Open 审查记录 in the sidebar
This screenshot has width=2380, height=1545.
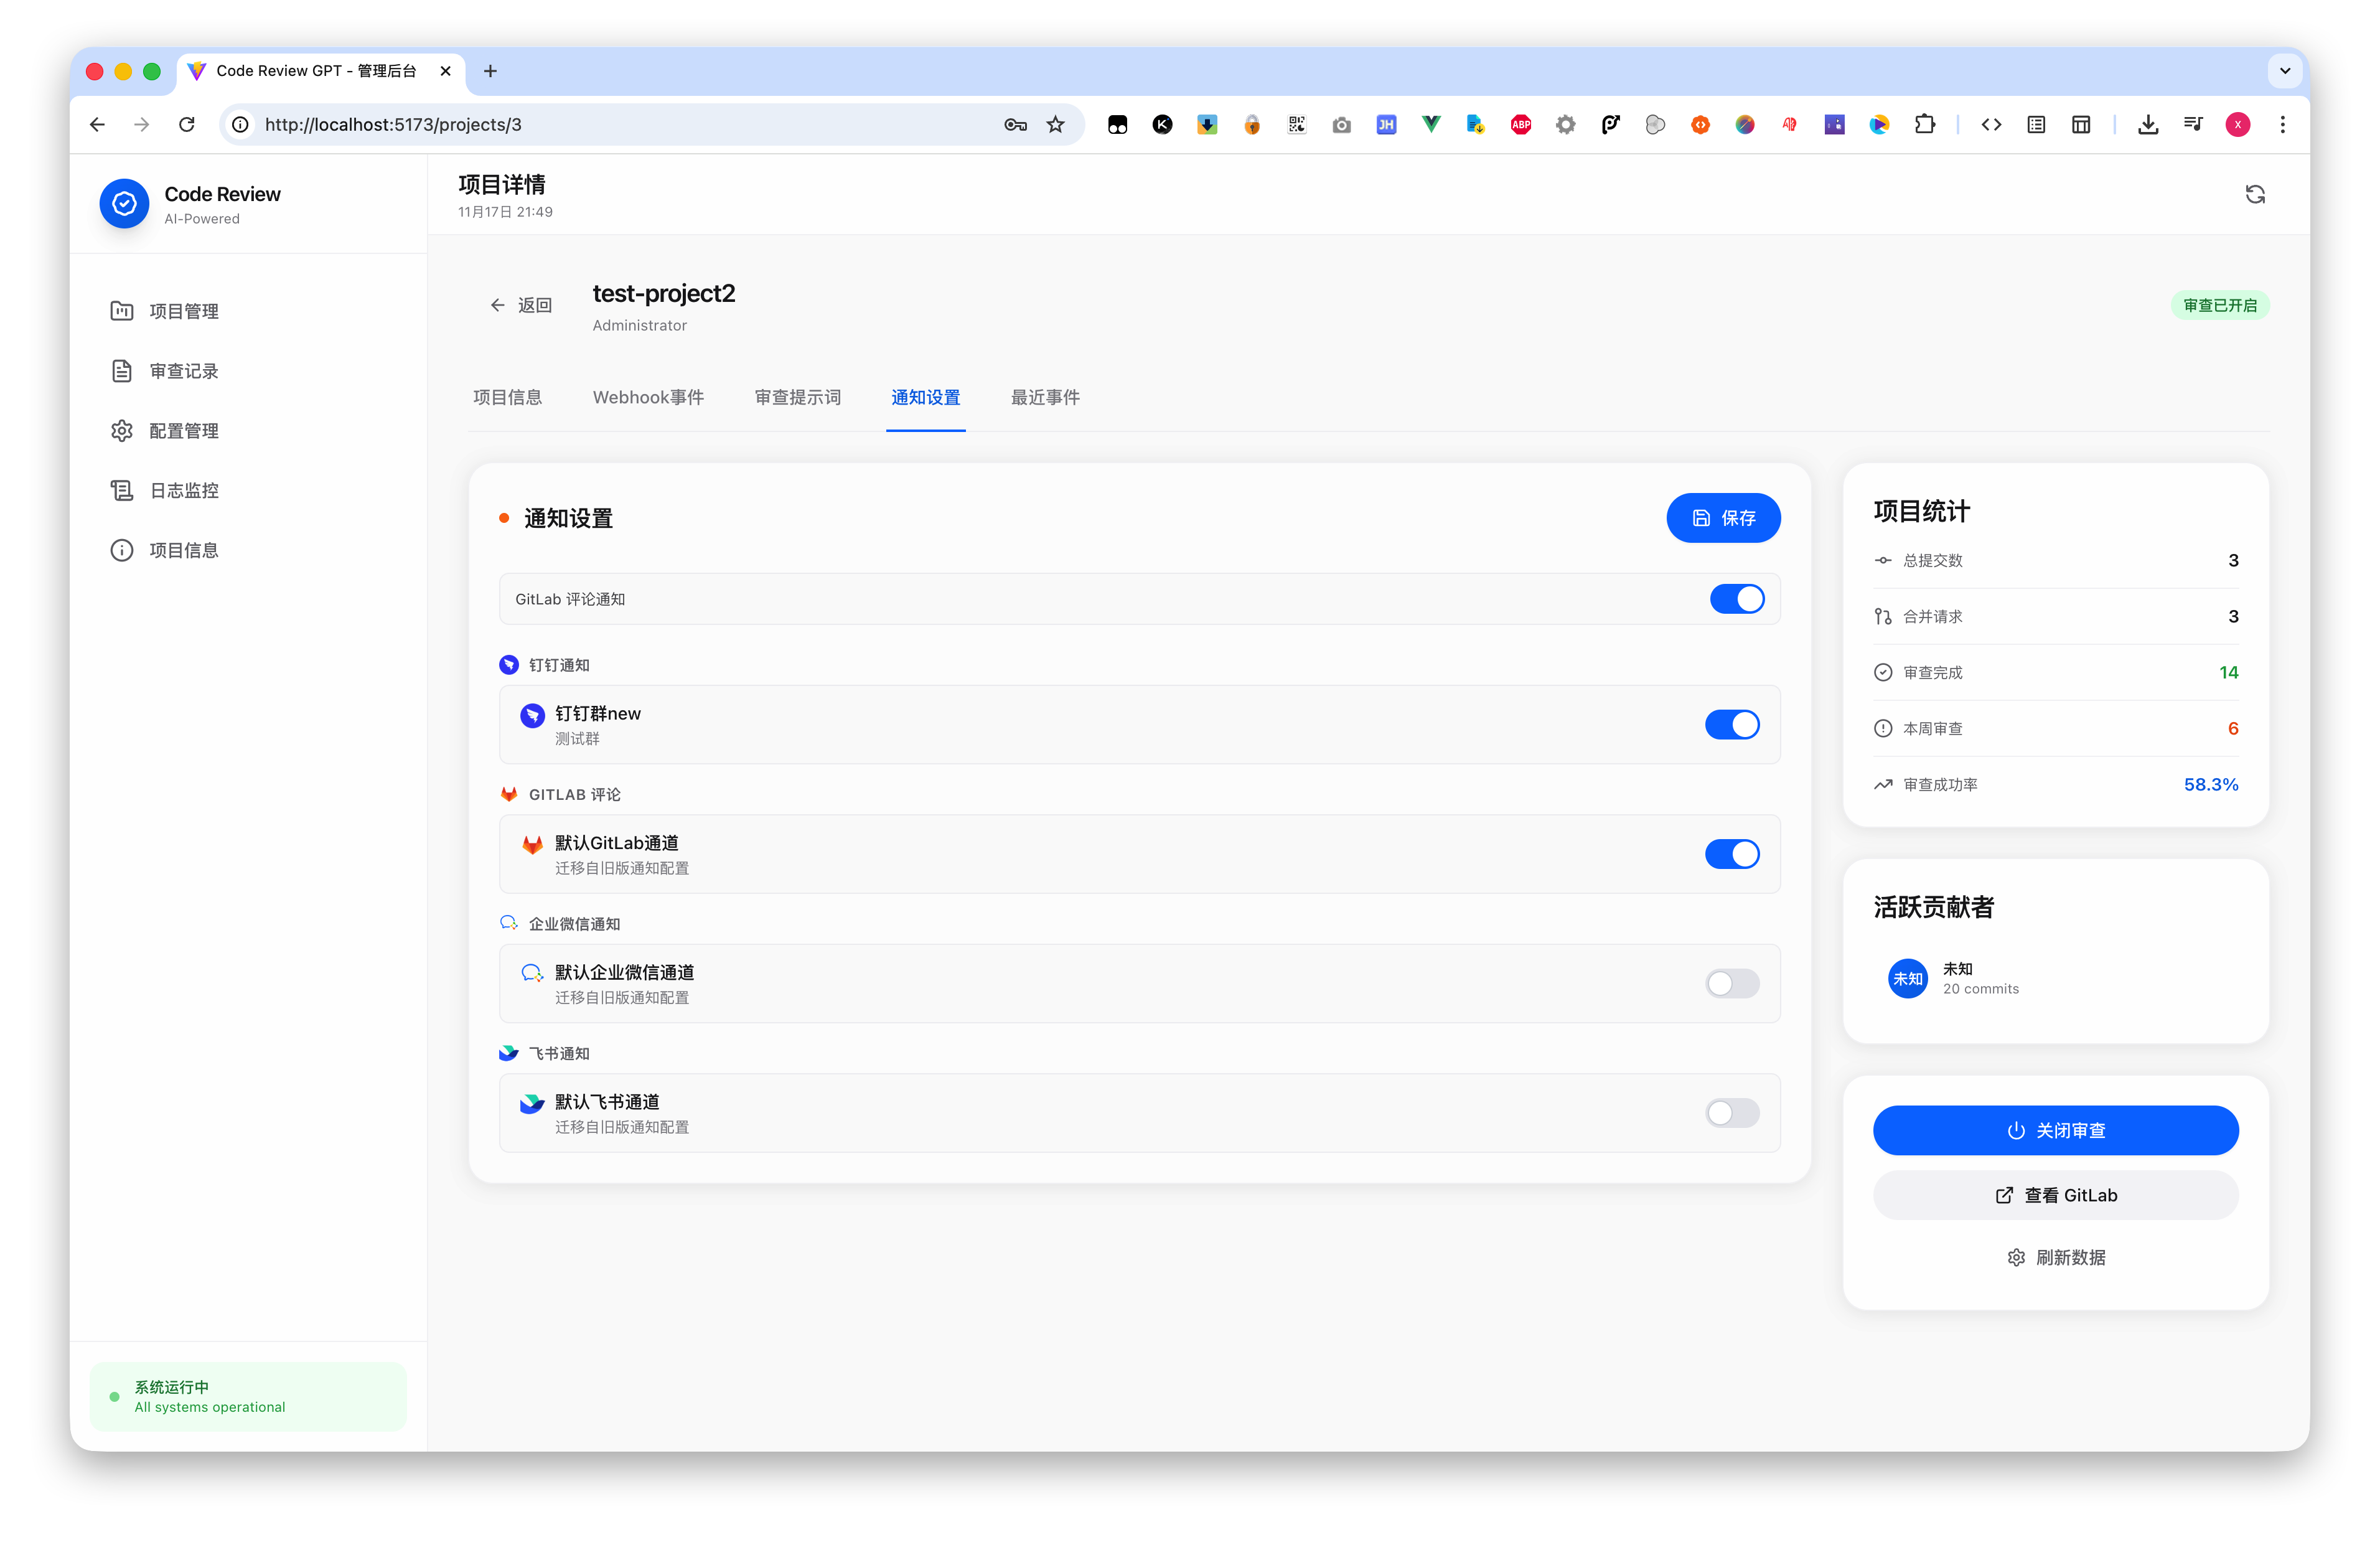[x=184, y=371]
